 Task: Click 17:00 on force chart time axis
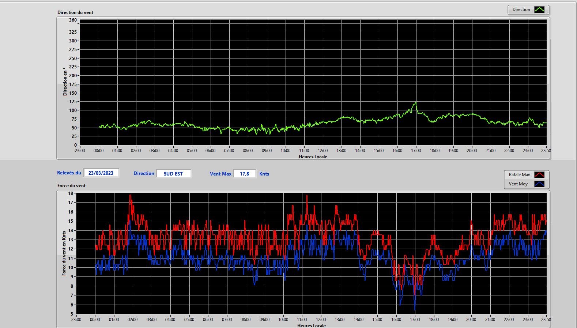(415, 320)
